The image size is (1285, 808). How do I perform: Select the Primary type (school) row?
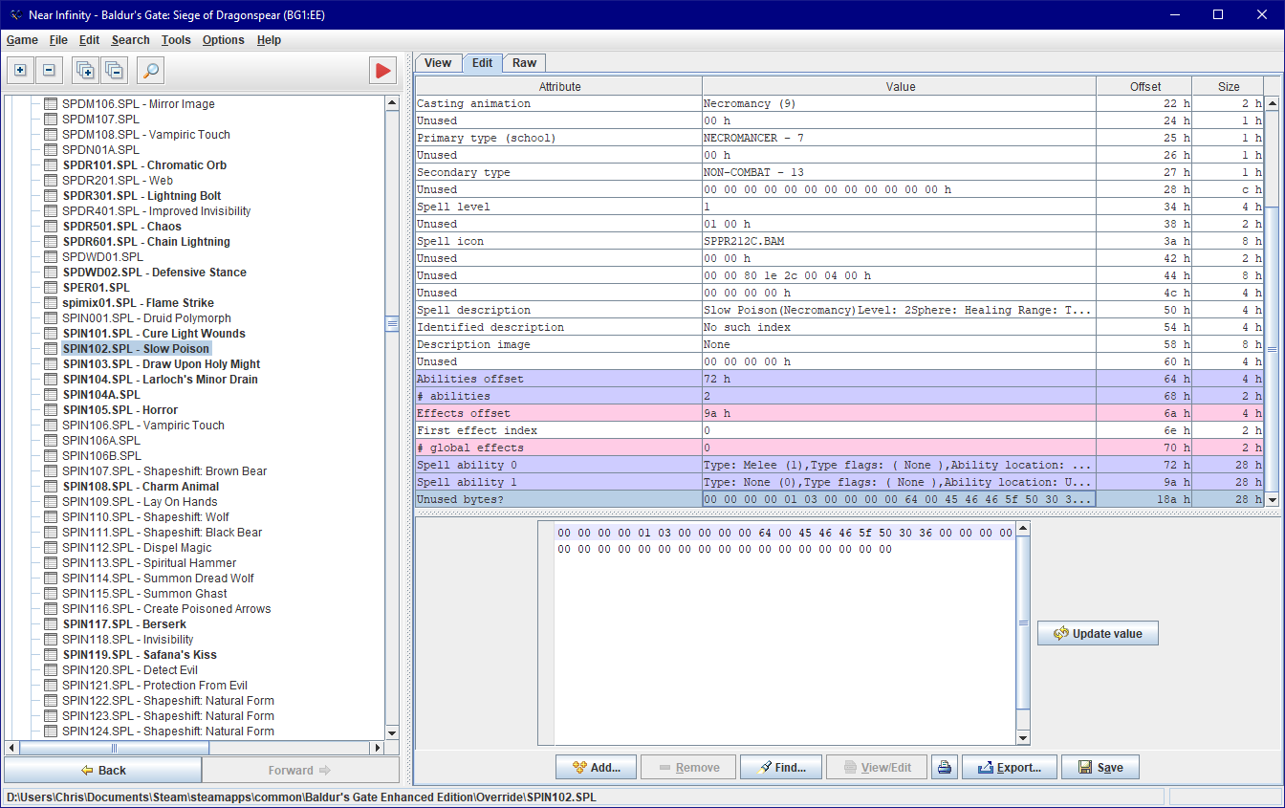point(839,138)
